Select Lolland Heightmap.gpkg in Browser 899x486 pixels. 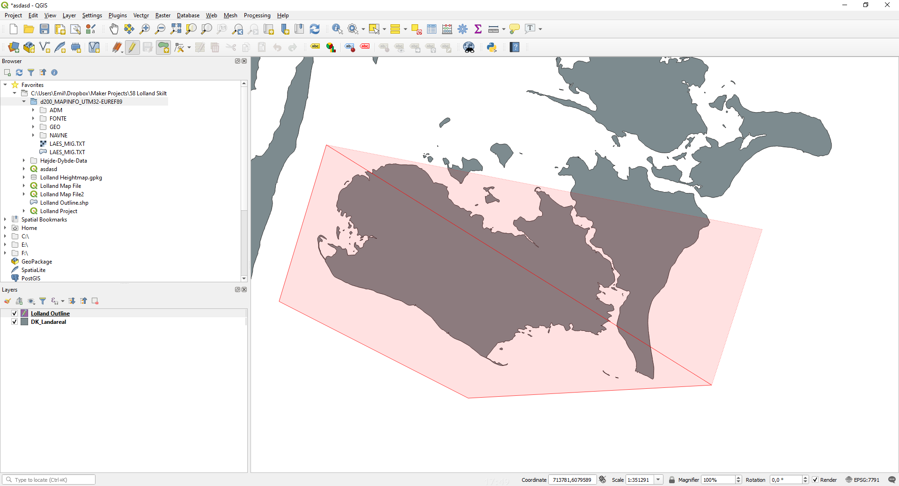71,178
